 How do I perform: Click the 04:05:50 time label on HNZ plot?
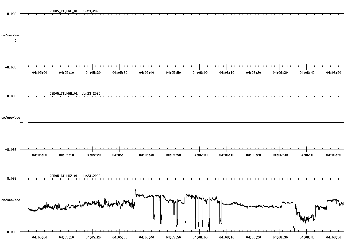pyautogui.click(x=173, y=237)
